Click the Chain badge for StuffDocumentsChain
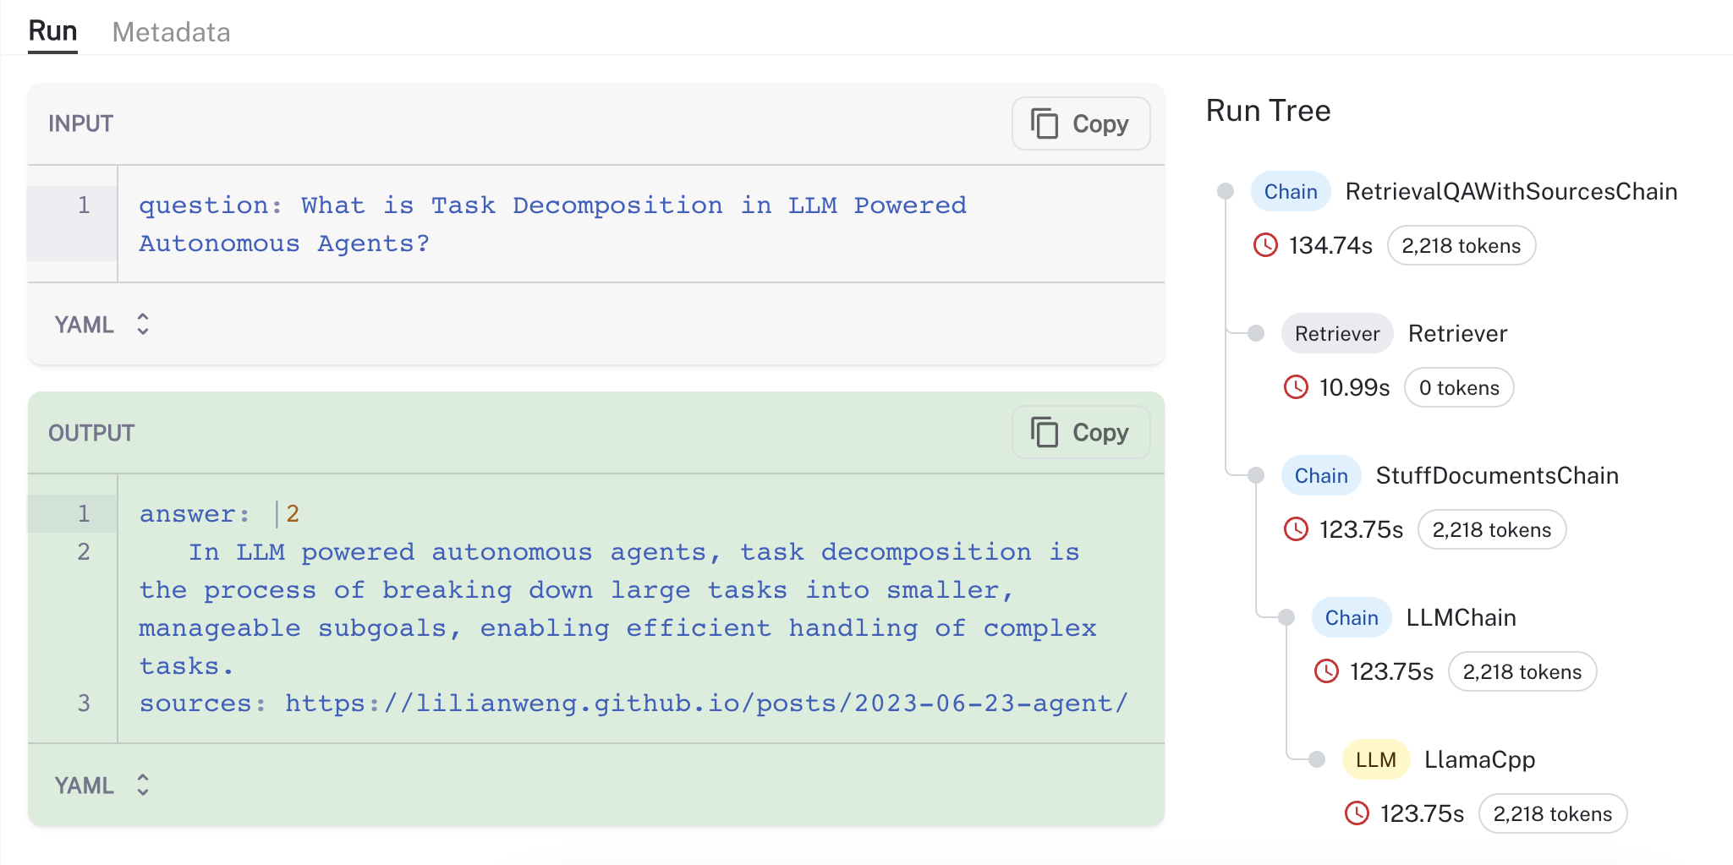The width and height of the screenshot is (1733, 865). (1320, 476)
